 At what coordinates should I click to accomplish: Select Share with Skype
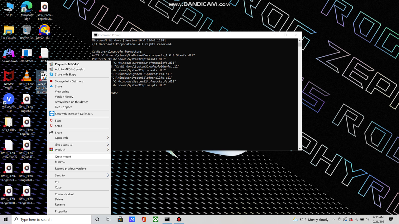point(79,74)
